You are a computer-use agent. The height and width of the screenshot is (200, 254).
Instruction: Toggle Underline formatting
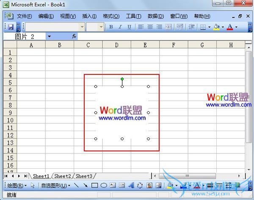129,27
